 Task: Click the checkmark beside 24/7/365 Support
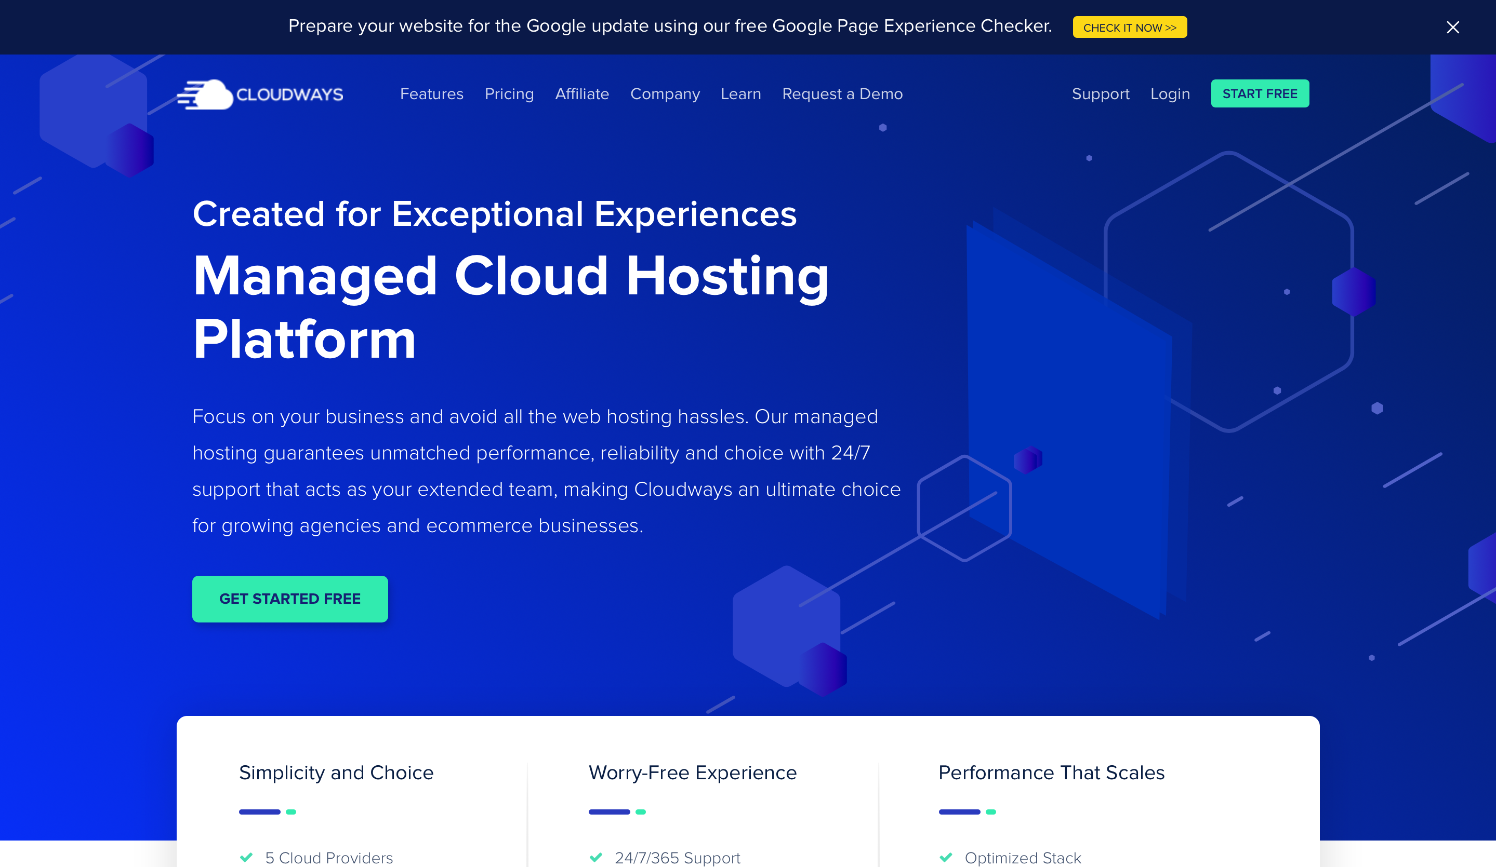coord(596,857)
